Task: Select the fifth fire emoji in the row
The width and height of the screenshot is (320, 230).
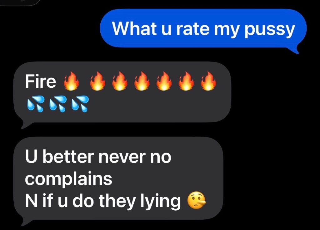Action: click(x=164, y=81)
